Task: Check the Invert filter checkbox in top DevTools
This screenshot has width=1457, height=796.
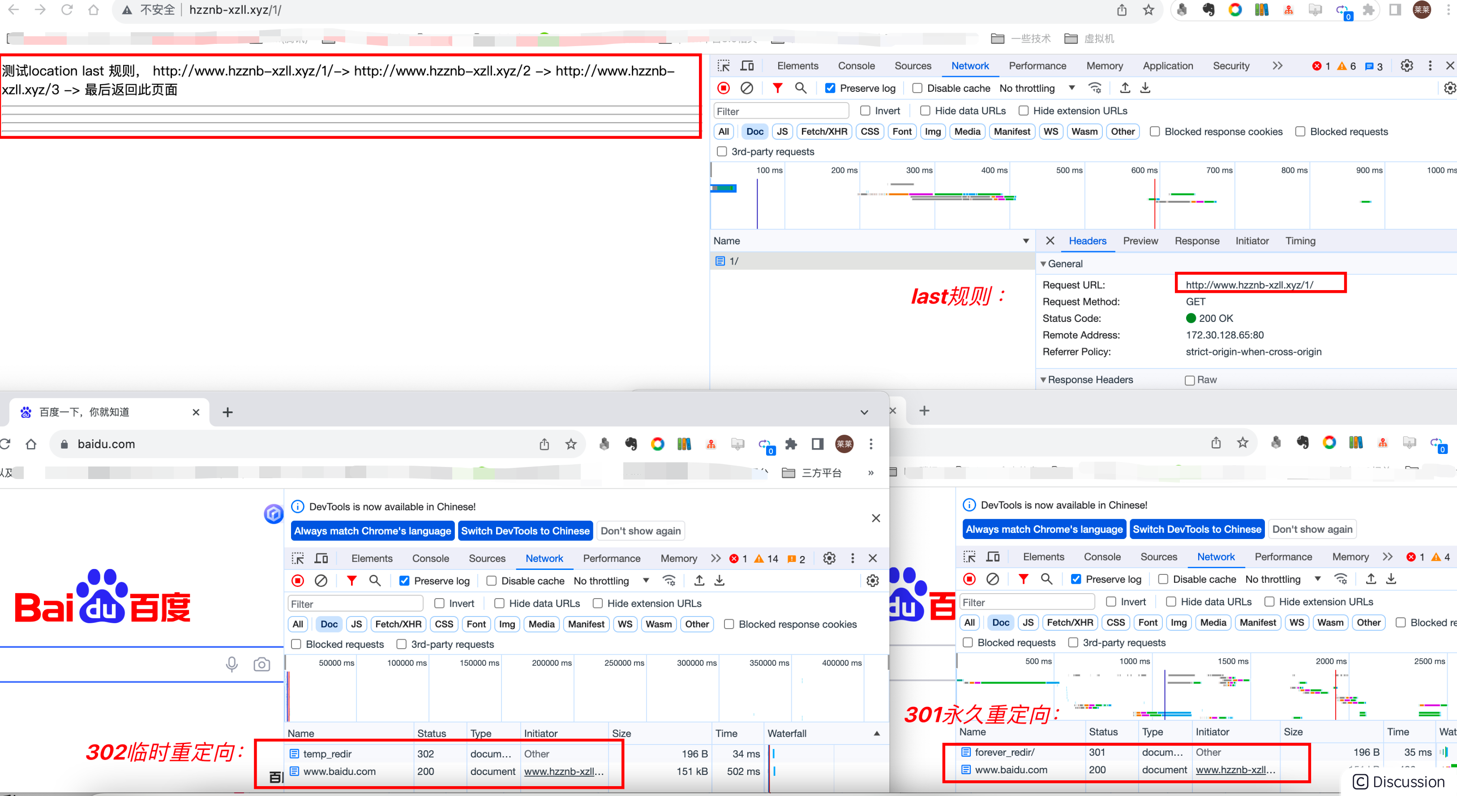Action: coord(865,111)
